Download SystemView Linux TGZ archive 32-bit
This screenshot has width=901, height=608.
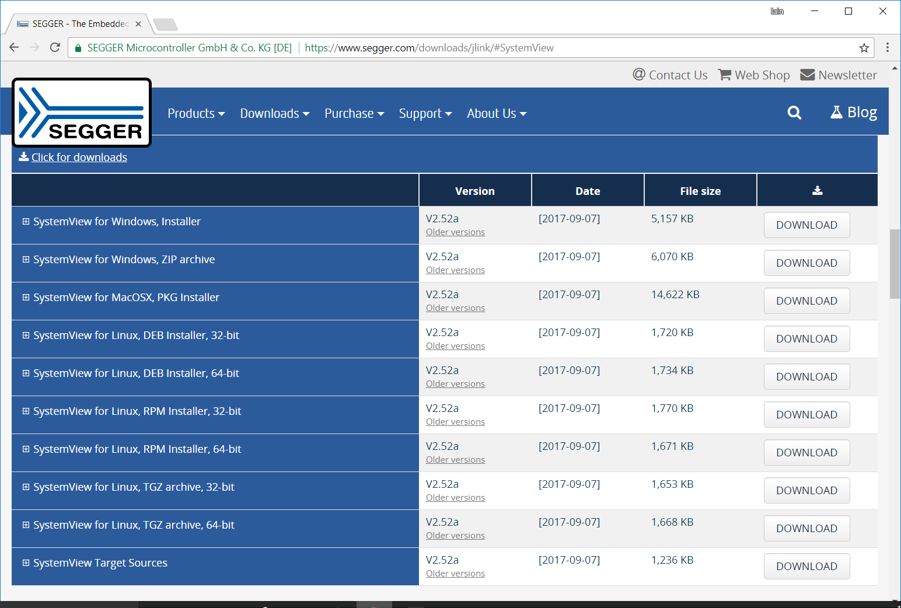(x=806, y=490)
